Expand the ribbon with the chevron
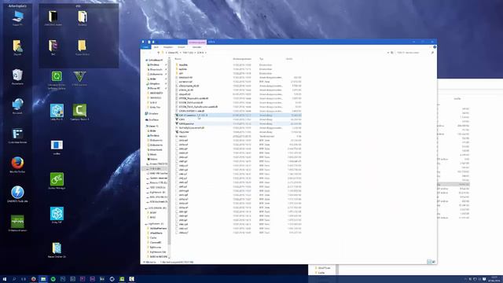The height and width of the screenshot is (283, 503). point(430,47)
